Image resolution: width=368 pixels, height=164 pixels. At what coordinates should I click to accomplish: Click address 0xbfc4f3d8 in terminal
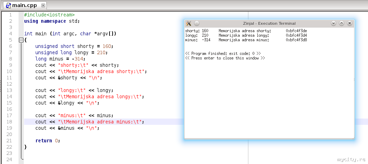pos(296,40)
